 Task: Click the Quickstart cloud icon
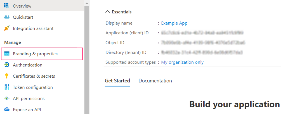(x=7, y=17)
